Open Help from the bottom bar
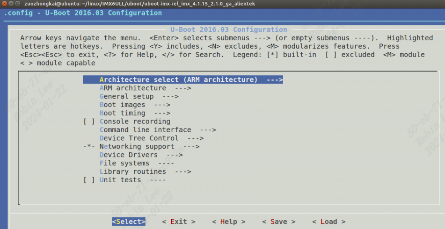 coord(229,222)
